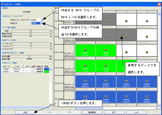Image resolution: width=162 pixels, height=115 pixels.
Task: Click the disk grid horizontal scrollbar right arrow
Action: (157, 108)
